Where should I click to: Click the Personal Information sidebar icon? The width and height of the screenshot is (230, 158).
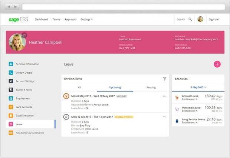pyautogui.click(x=11, y=64)
